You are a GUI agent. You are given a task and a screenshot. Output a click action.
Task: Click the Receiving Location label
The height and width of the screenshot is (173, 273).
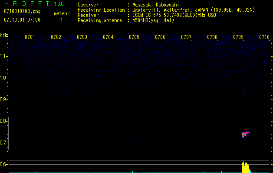coord(101,10)
